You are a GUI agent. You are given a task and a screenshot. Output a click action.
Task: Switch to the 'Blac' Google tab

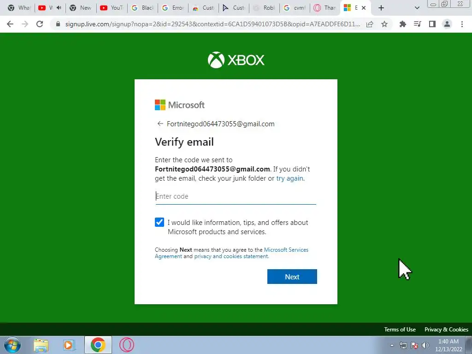[x=143, y=8]
